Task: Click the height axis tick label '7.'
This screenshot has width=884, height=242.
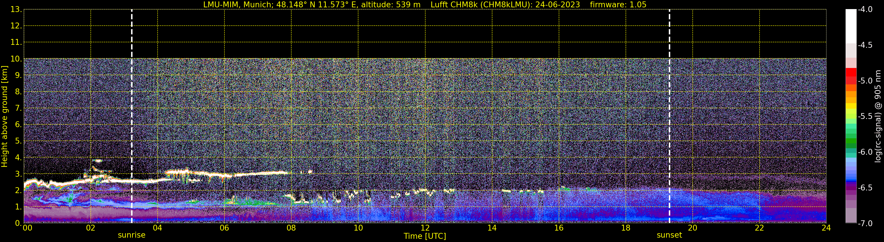Action: (18, 108)
